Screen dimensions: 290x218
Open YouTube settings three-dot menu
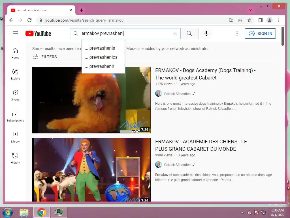pos(237,33)
